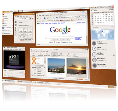118x111 pixels.
Task: Select the "the web" search radio button
Action: coord(55,42)
